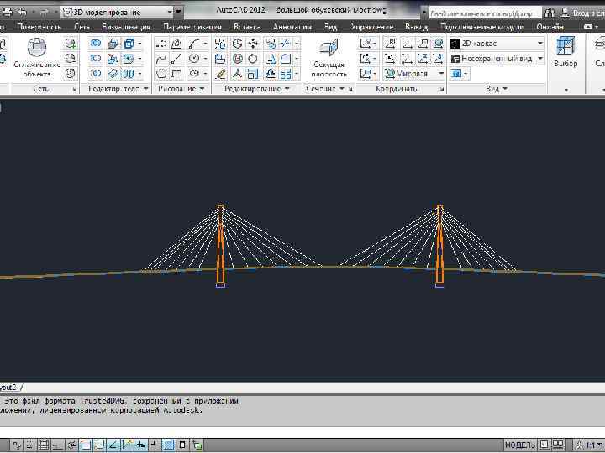
Task: Expand the Несохраненный вид dropdown
Action: (540, 59)
